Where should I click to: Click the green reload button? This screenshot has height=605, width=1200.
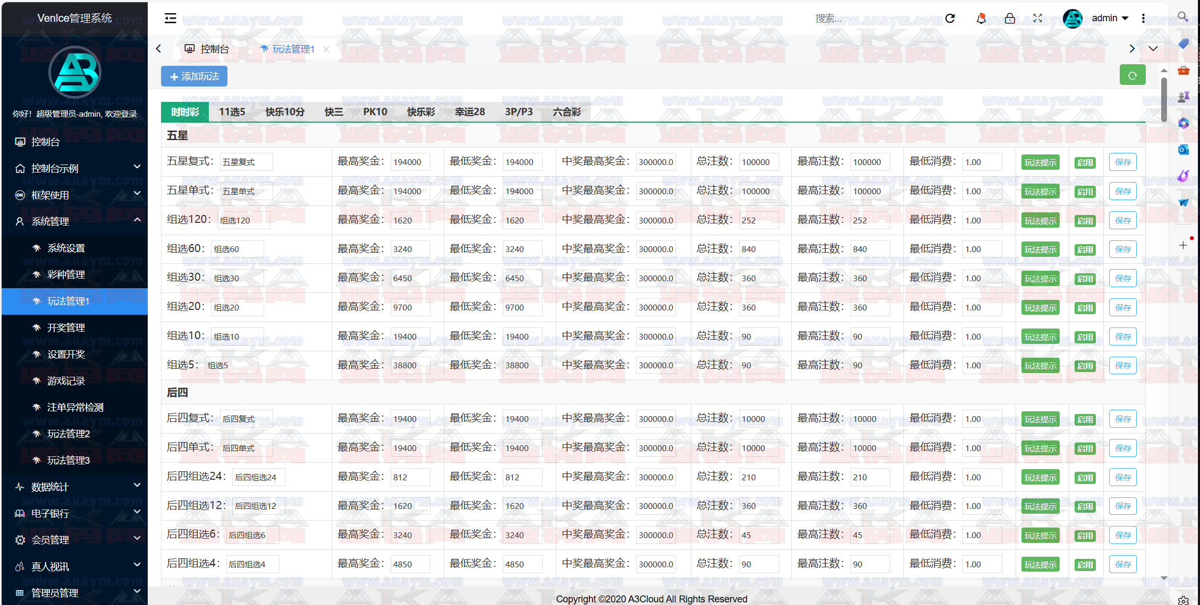click(x=1132, y=75)
